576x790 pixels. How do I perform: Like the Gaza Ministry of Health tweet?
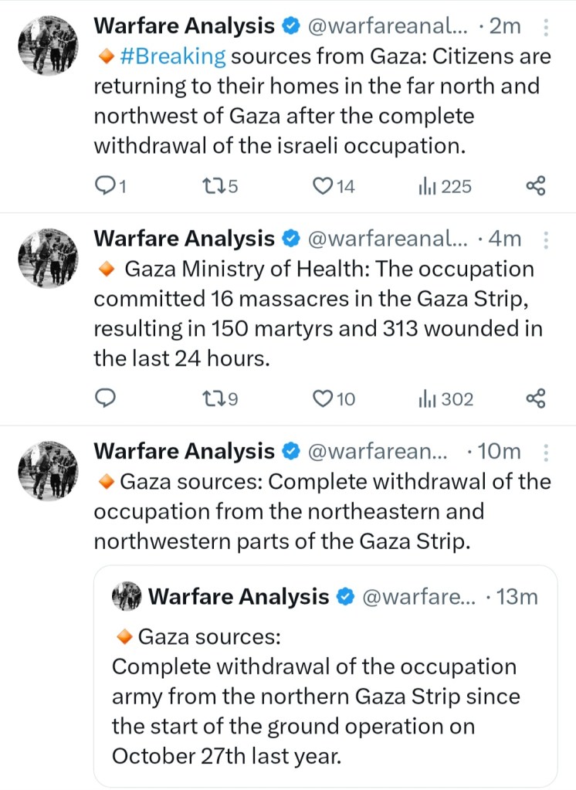[324, 398]
